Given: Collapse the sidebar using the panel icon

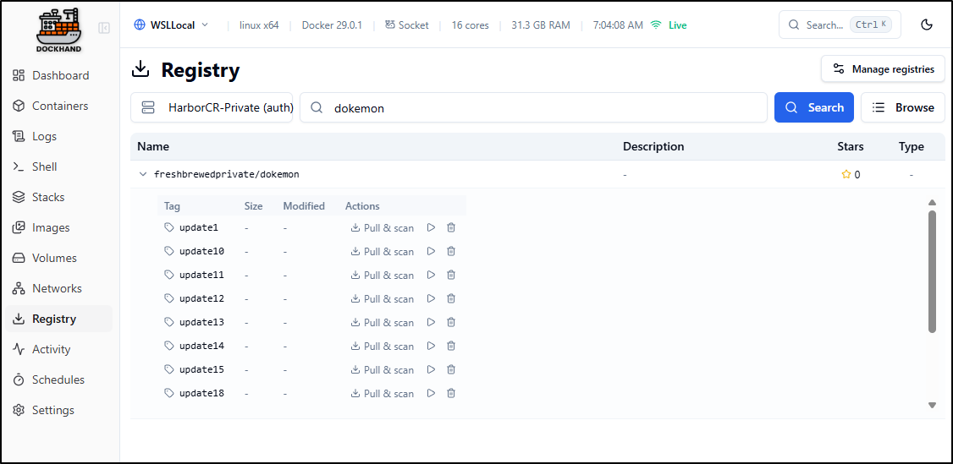Looking at the screenshot, I should (x=104, y=28).
